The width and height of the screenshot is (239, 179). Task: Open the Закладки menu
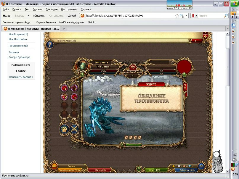(52, 9)
